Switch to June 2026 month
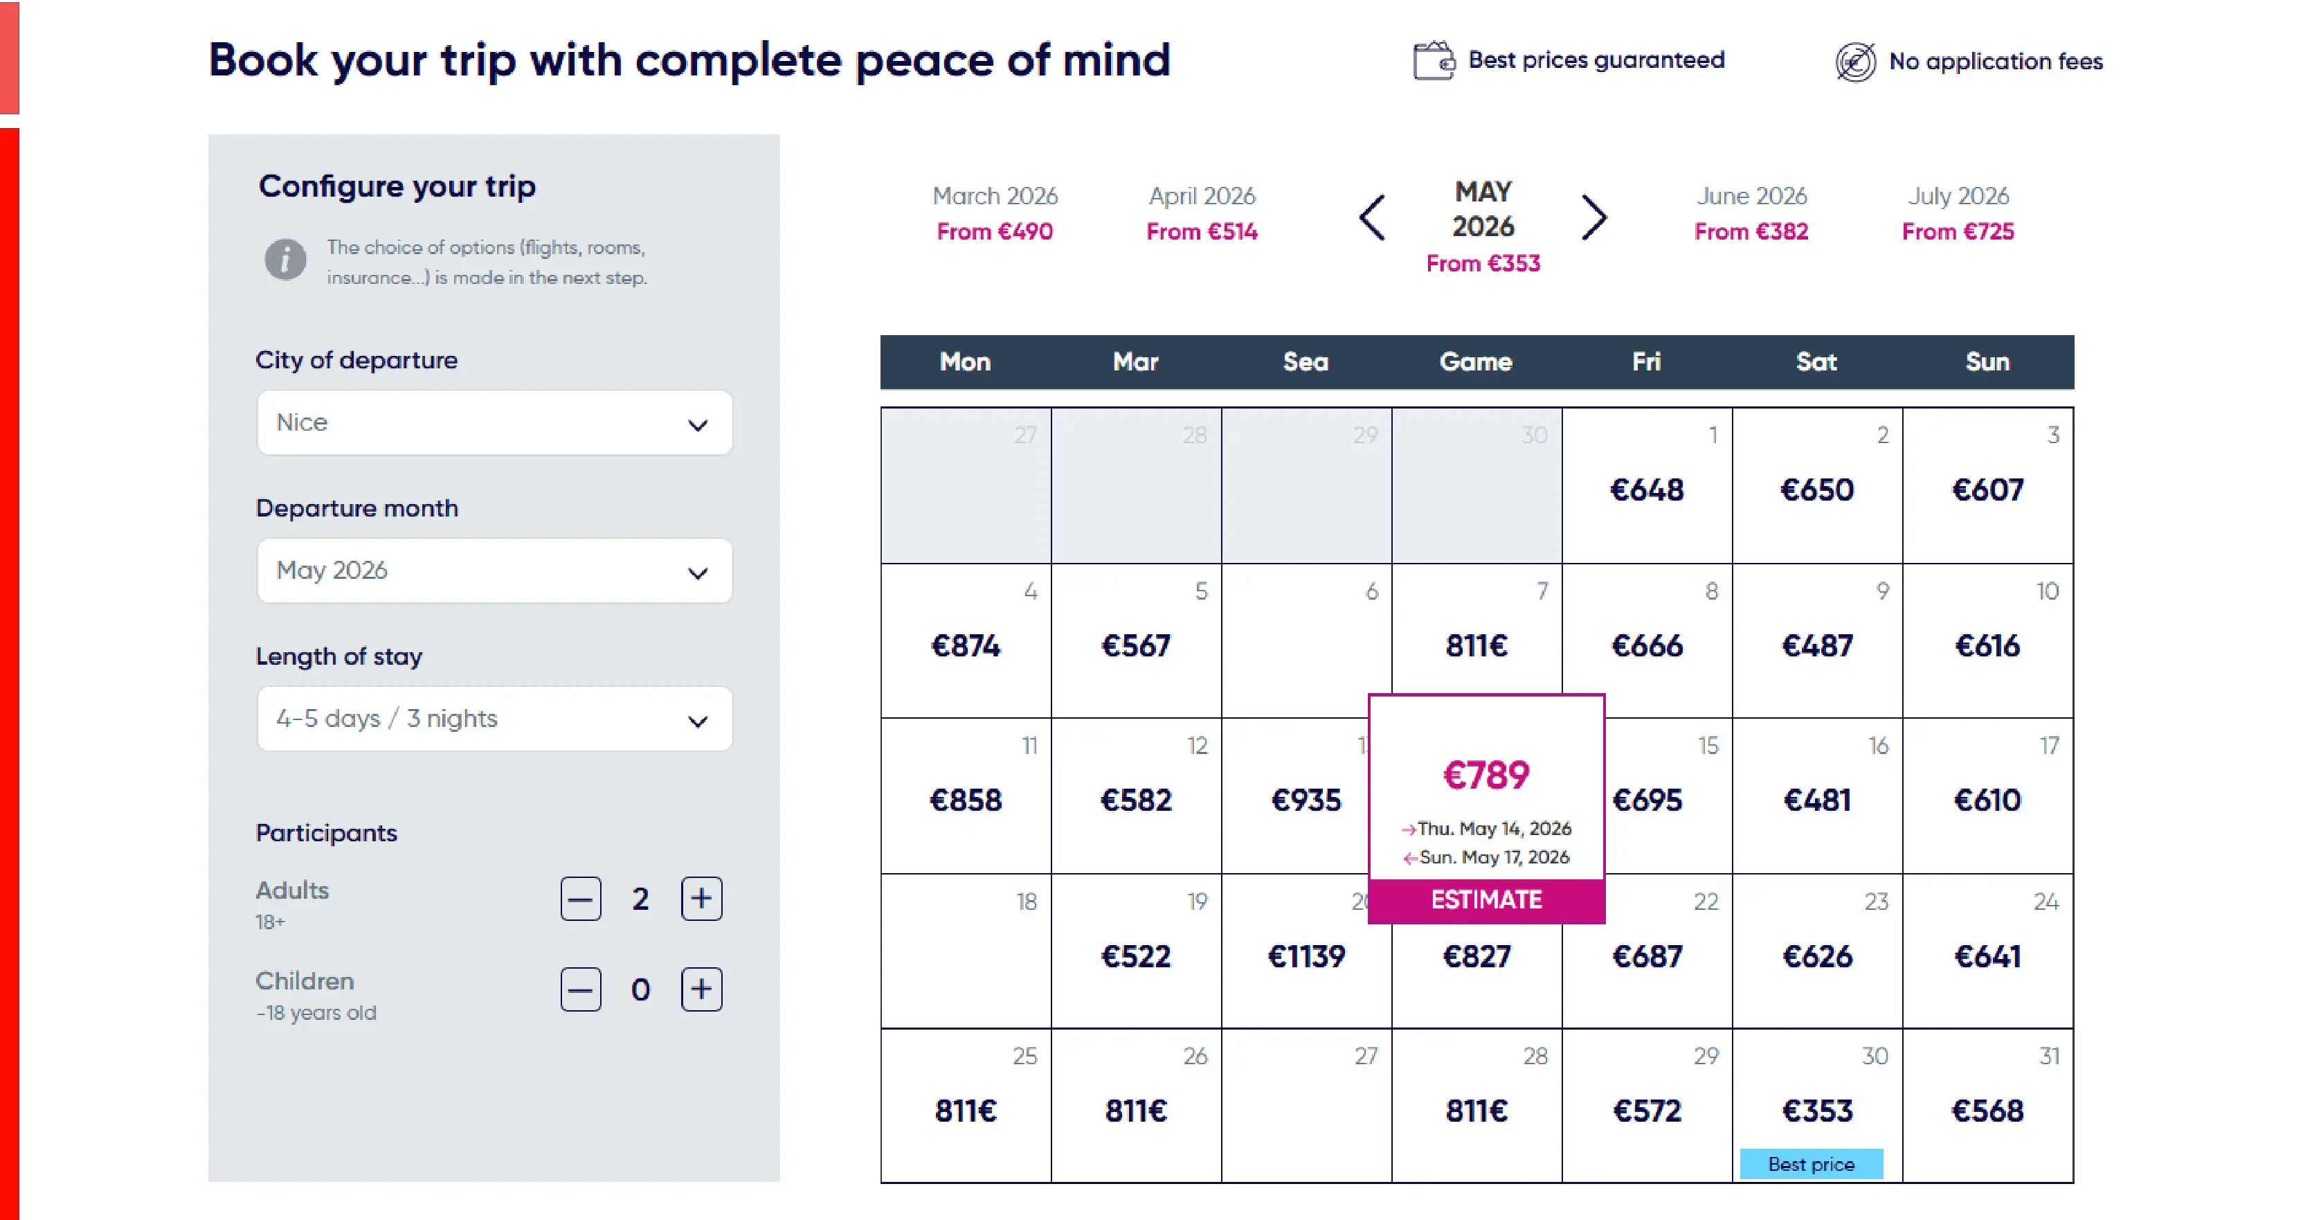Screen dimensions: 2312x1220 click(x=1751, y=214)
